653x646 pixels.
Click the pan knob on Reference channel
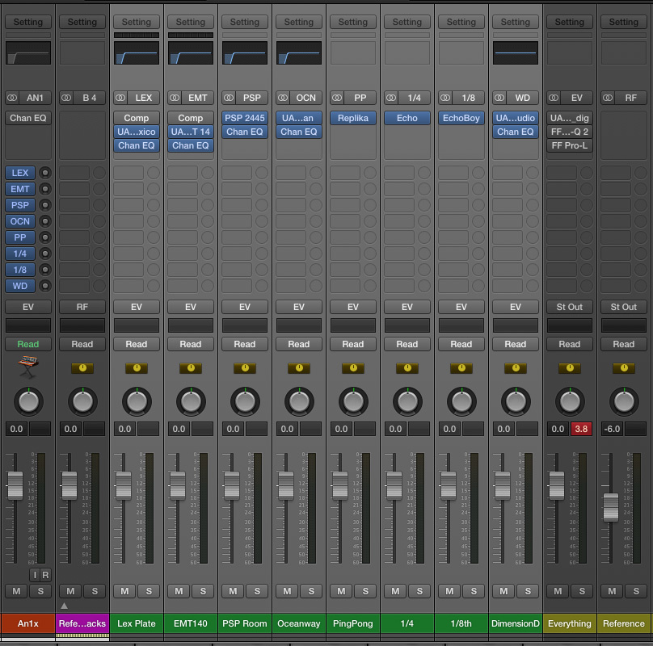[624, 401]
